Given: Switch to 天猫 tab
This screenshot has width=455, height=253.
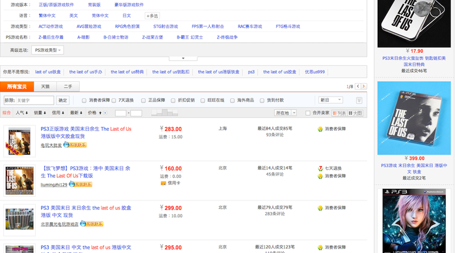Looking at the screenshot, I should pyautogui.click(x=45, y=86).
